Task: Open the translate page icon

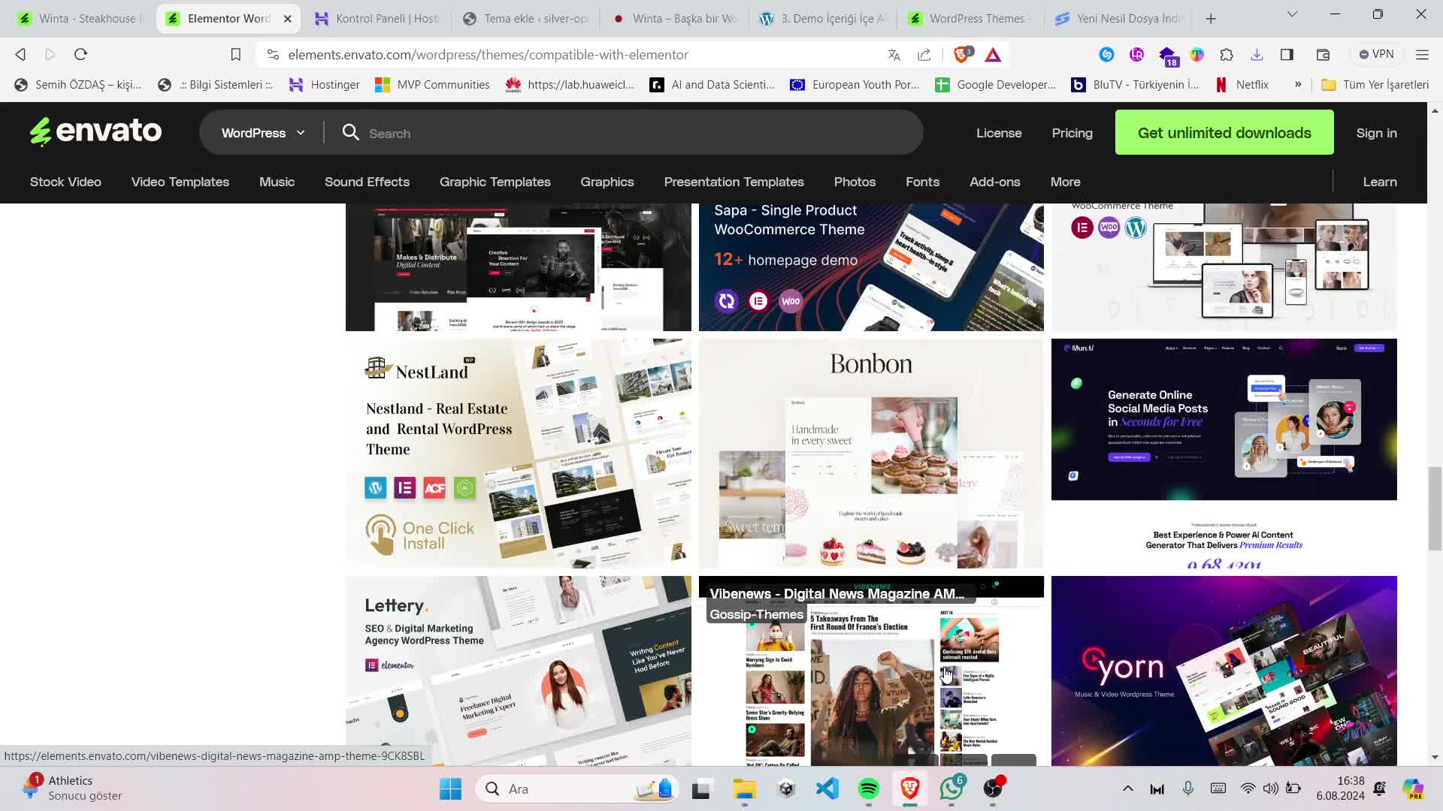Action: pos(894,54)
